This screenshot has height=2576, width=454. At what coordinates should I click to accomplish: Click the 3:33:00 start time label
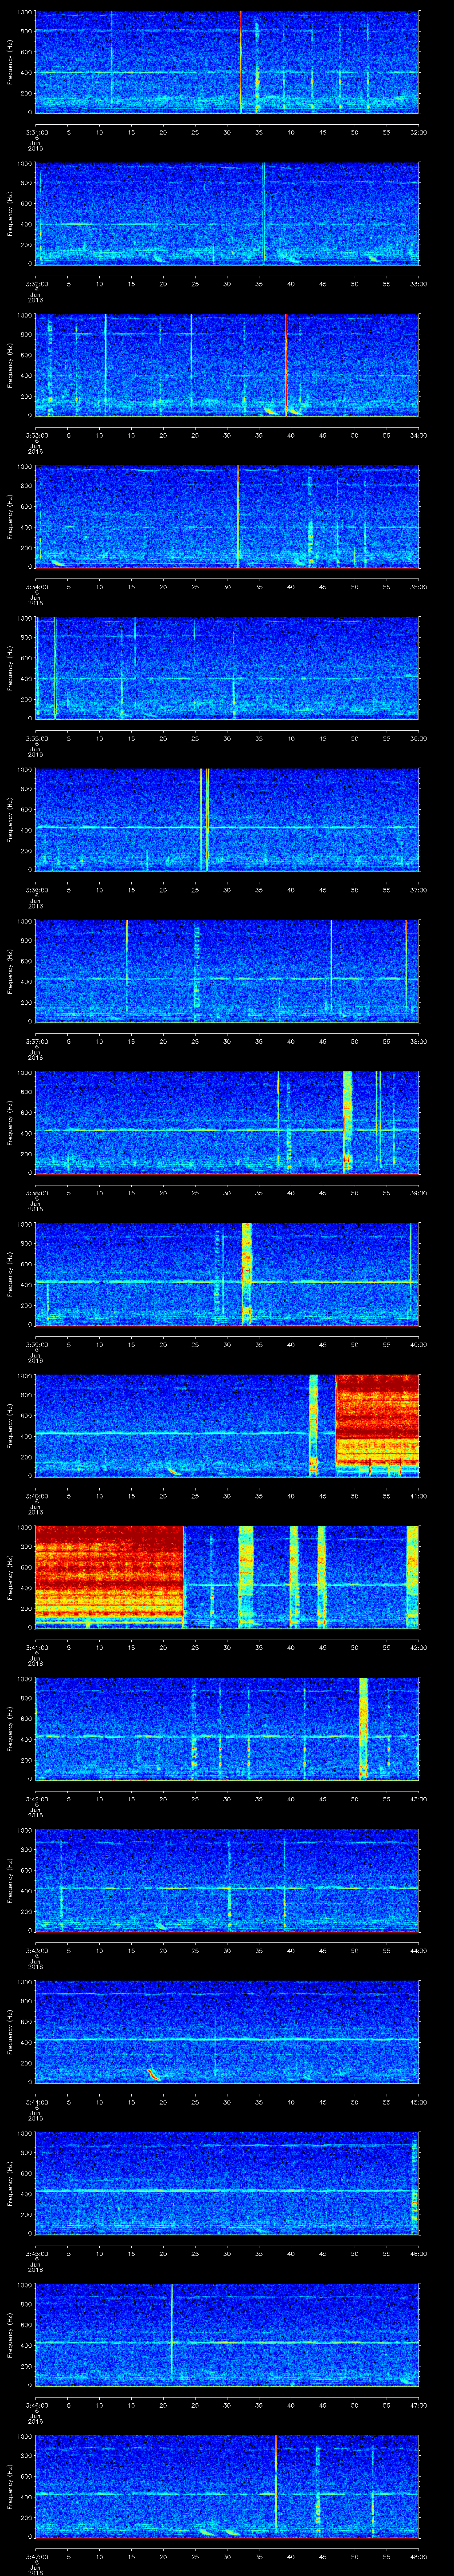(x=36, y=435)
